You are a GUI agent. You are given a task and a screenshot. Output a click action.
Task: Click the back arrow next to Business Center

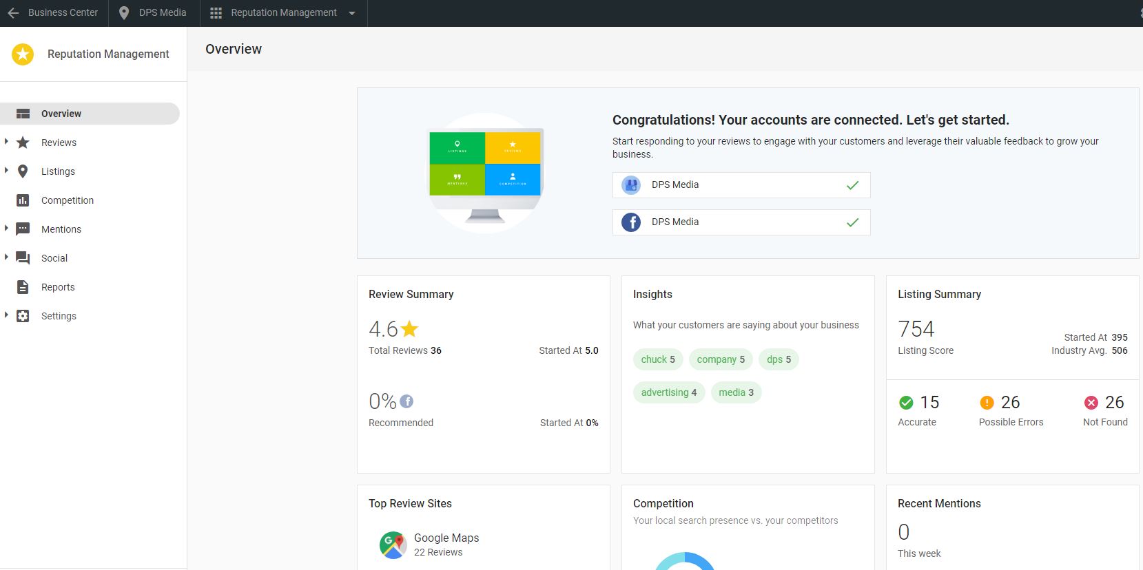(x=13, y=13)
